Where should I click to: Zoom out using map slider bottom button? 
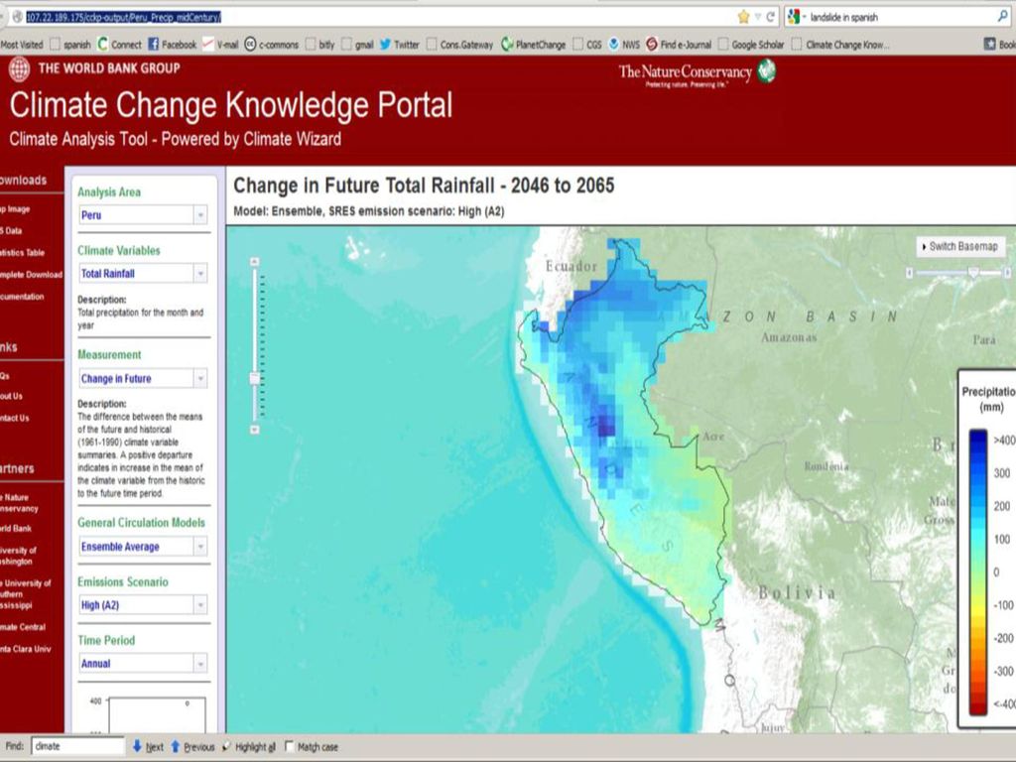pyautogui.click(x=255, y=430)
